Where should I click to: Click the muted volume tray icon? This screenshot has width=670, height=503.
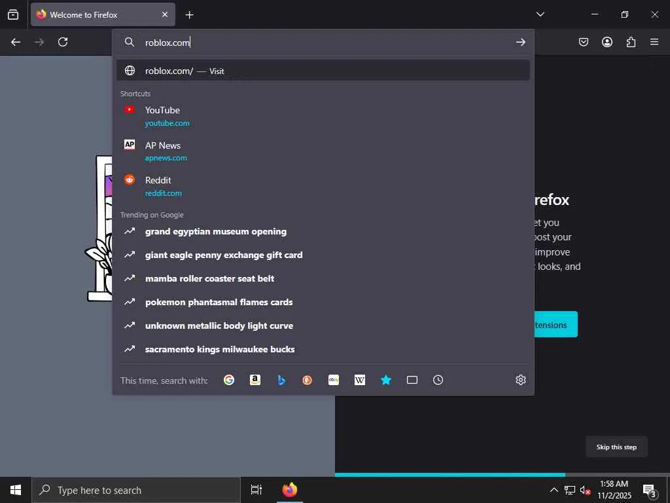(586, 491)
